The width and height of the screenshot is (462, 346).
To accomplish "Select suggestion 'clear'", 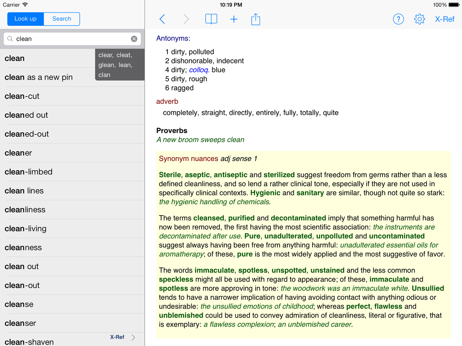I will [x=106, y=55].
